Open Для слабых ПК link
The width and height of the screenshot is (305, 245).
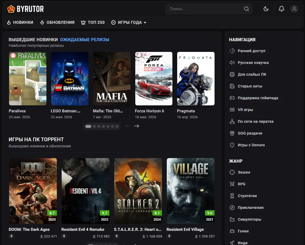pyautogui.click(x=252, y=74)
